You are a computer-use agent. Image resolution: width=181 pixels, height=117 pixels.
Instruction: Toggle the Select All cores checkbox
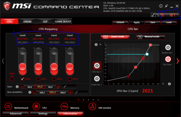point(12,79)
